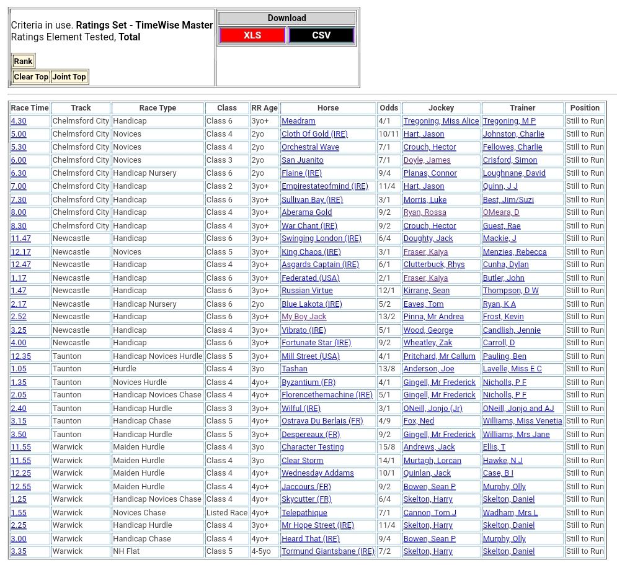Download ratings as CSV file
The height and width of the screenshot is (570, 617).
321,35
